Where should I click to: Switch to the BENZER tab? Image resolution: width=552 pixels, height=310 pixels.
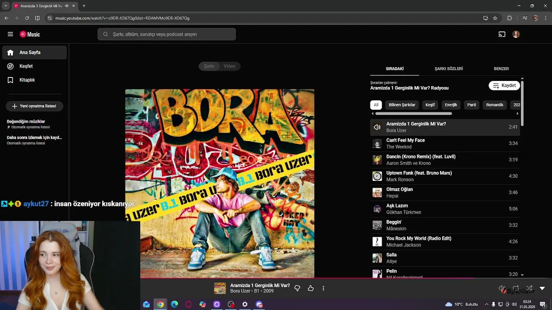click(501, 69)
